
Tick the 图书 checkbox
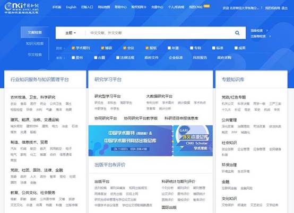pyautogui.click(x=73, y=58)
